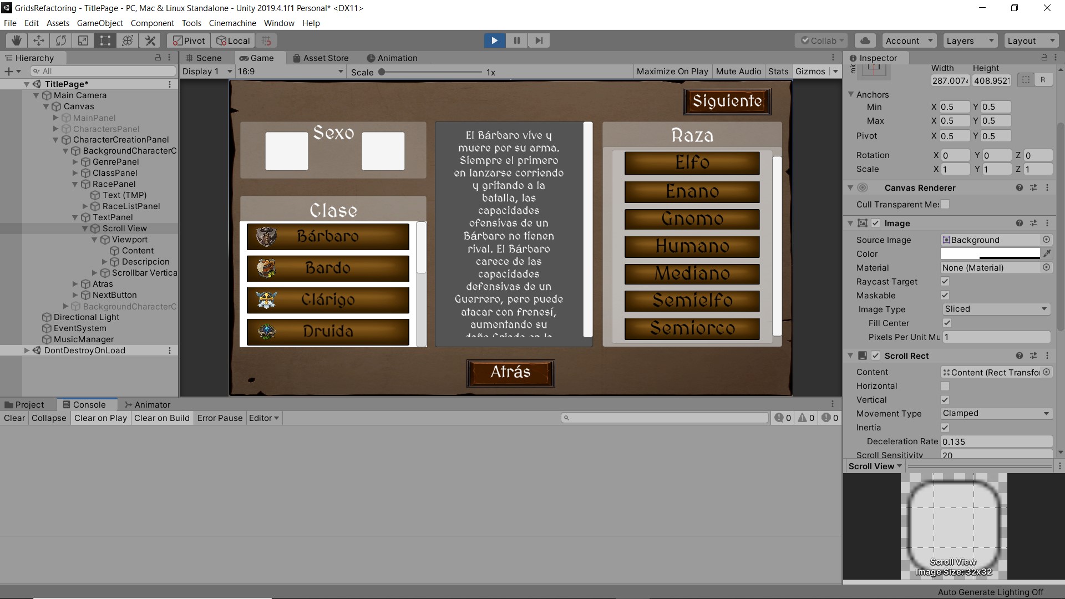Open the Window menu
Screen dimensions: 1065x599
(279, 23)
